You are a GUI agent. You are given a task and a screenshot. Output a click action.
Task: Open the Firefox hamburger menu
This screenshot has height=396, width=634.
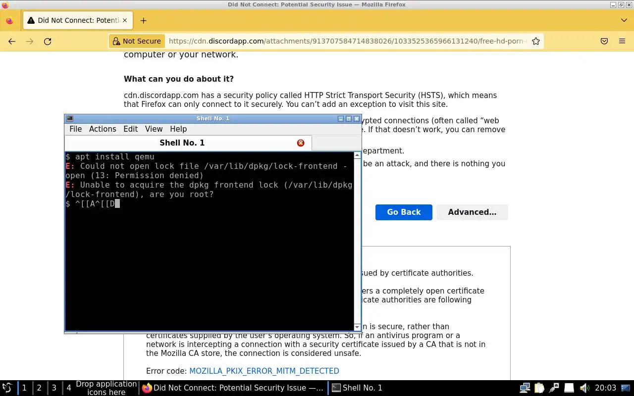pyautogui.click(x=622, y=42)
